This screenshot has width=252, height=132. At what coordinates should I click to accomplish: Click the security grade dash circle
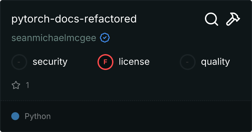(19, 62)
